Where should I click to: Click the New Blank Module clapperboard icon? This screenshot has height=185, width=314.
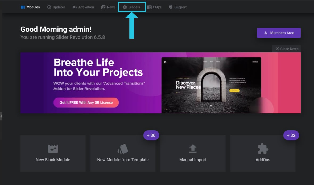tap(53, 149)
